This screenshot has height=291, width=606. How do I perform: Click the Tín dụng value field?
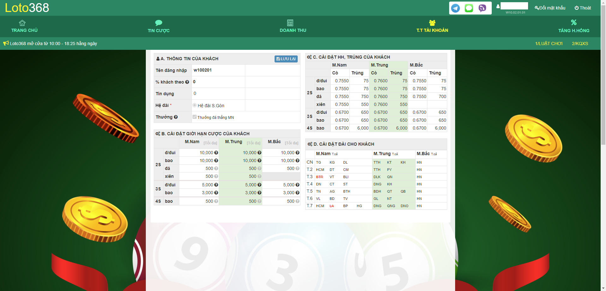coord(218,94)
